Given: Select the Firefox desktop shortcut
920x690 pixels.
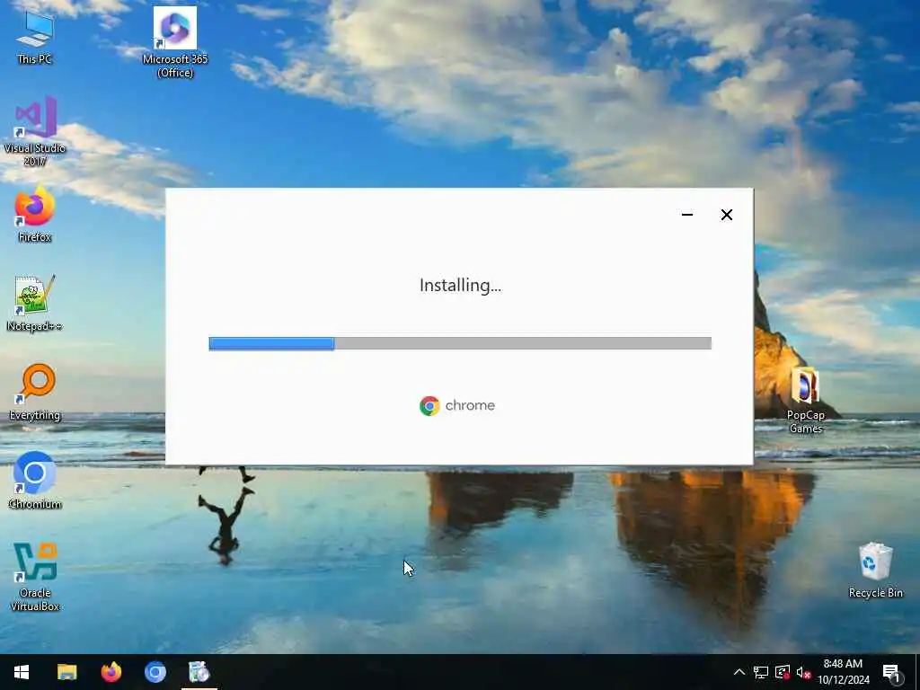Looking at the screenshot, I should pos(35,214).
